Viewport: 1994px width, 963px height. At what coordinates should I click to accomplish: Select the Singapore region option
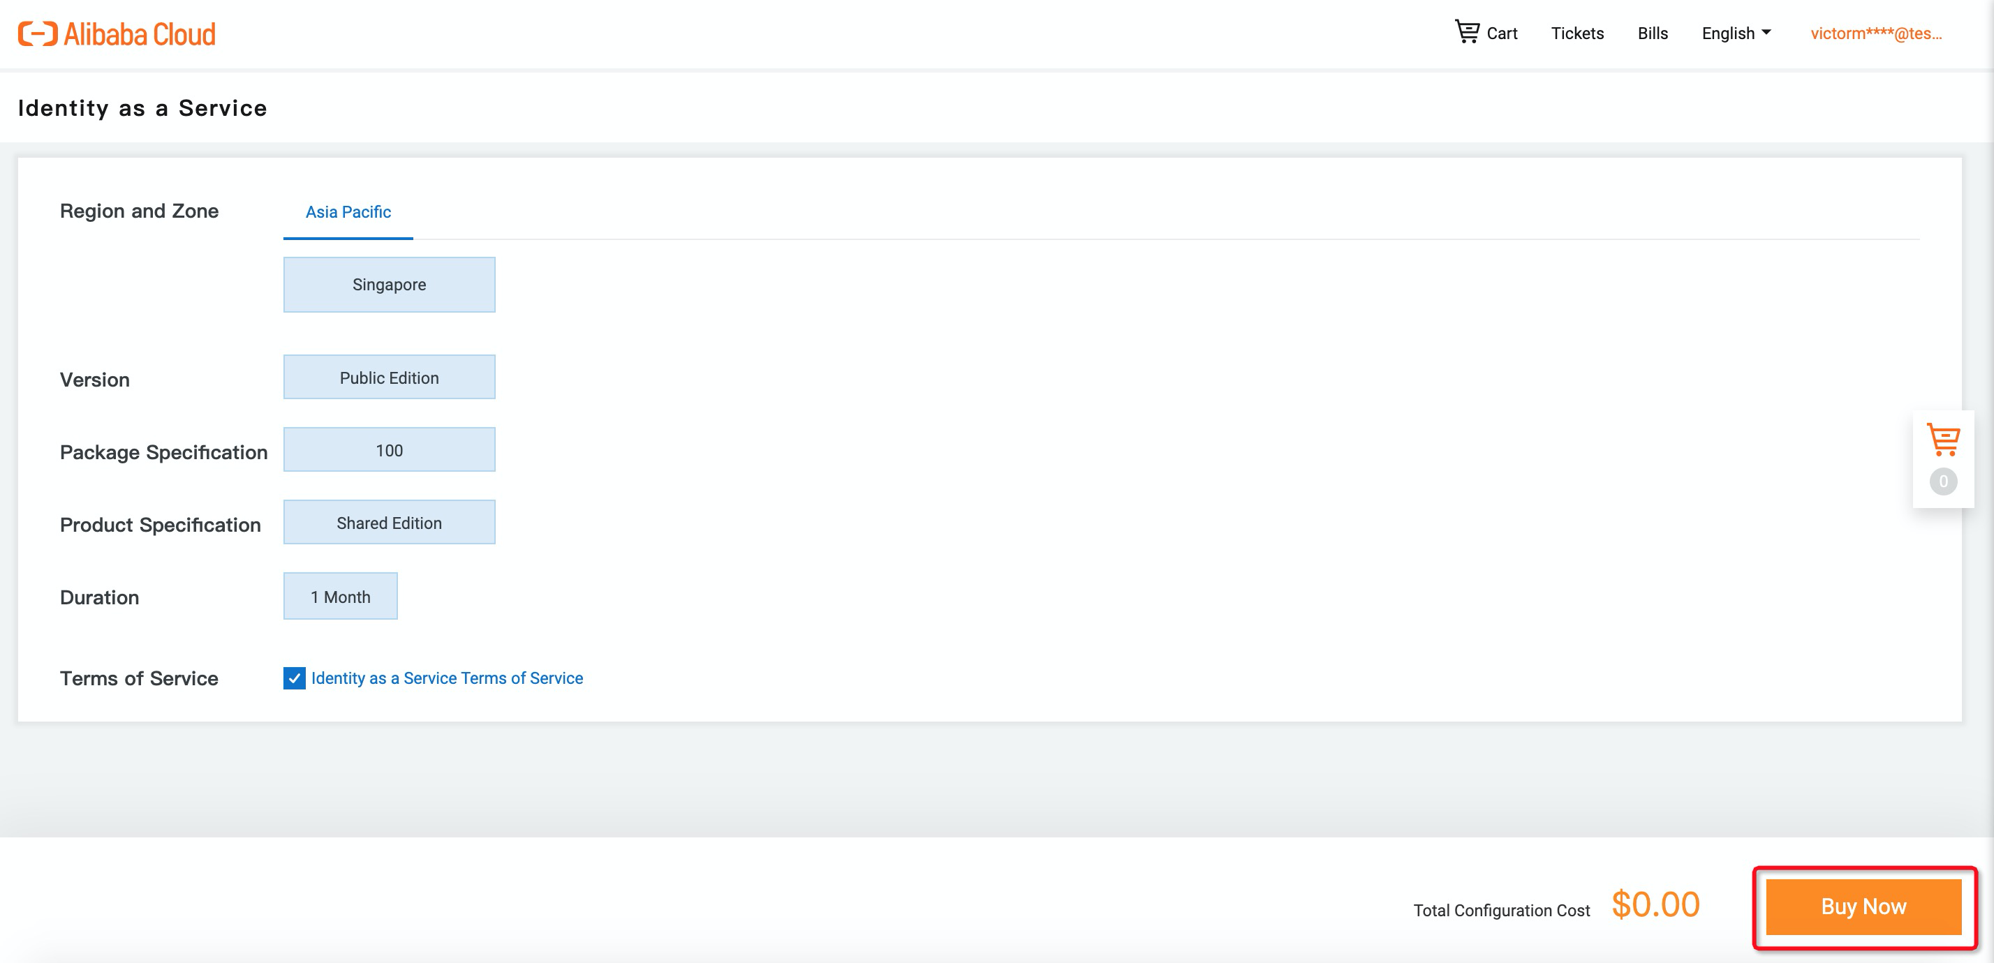pyautogui.click(x=390, y=285)
